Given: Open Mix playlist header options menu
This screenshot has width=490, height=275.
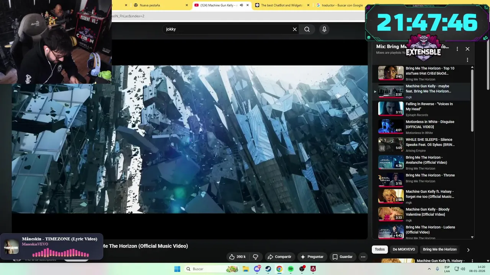Looking at the screenshot, I should coord(457,49).
